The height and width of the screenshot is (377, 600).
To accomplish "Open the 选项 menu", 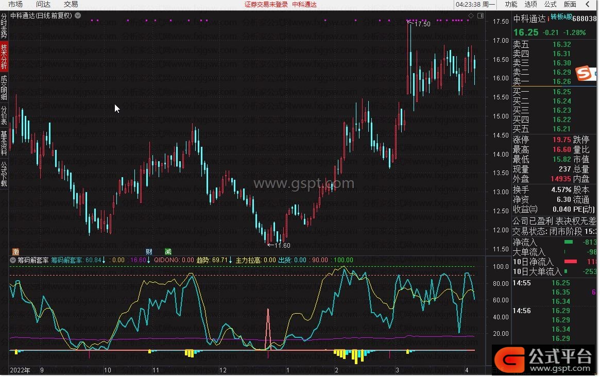I will pyautogui.click(x=531, y=4).
